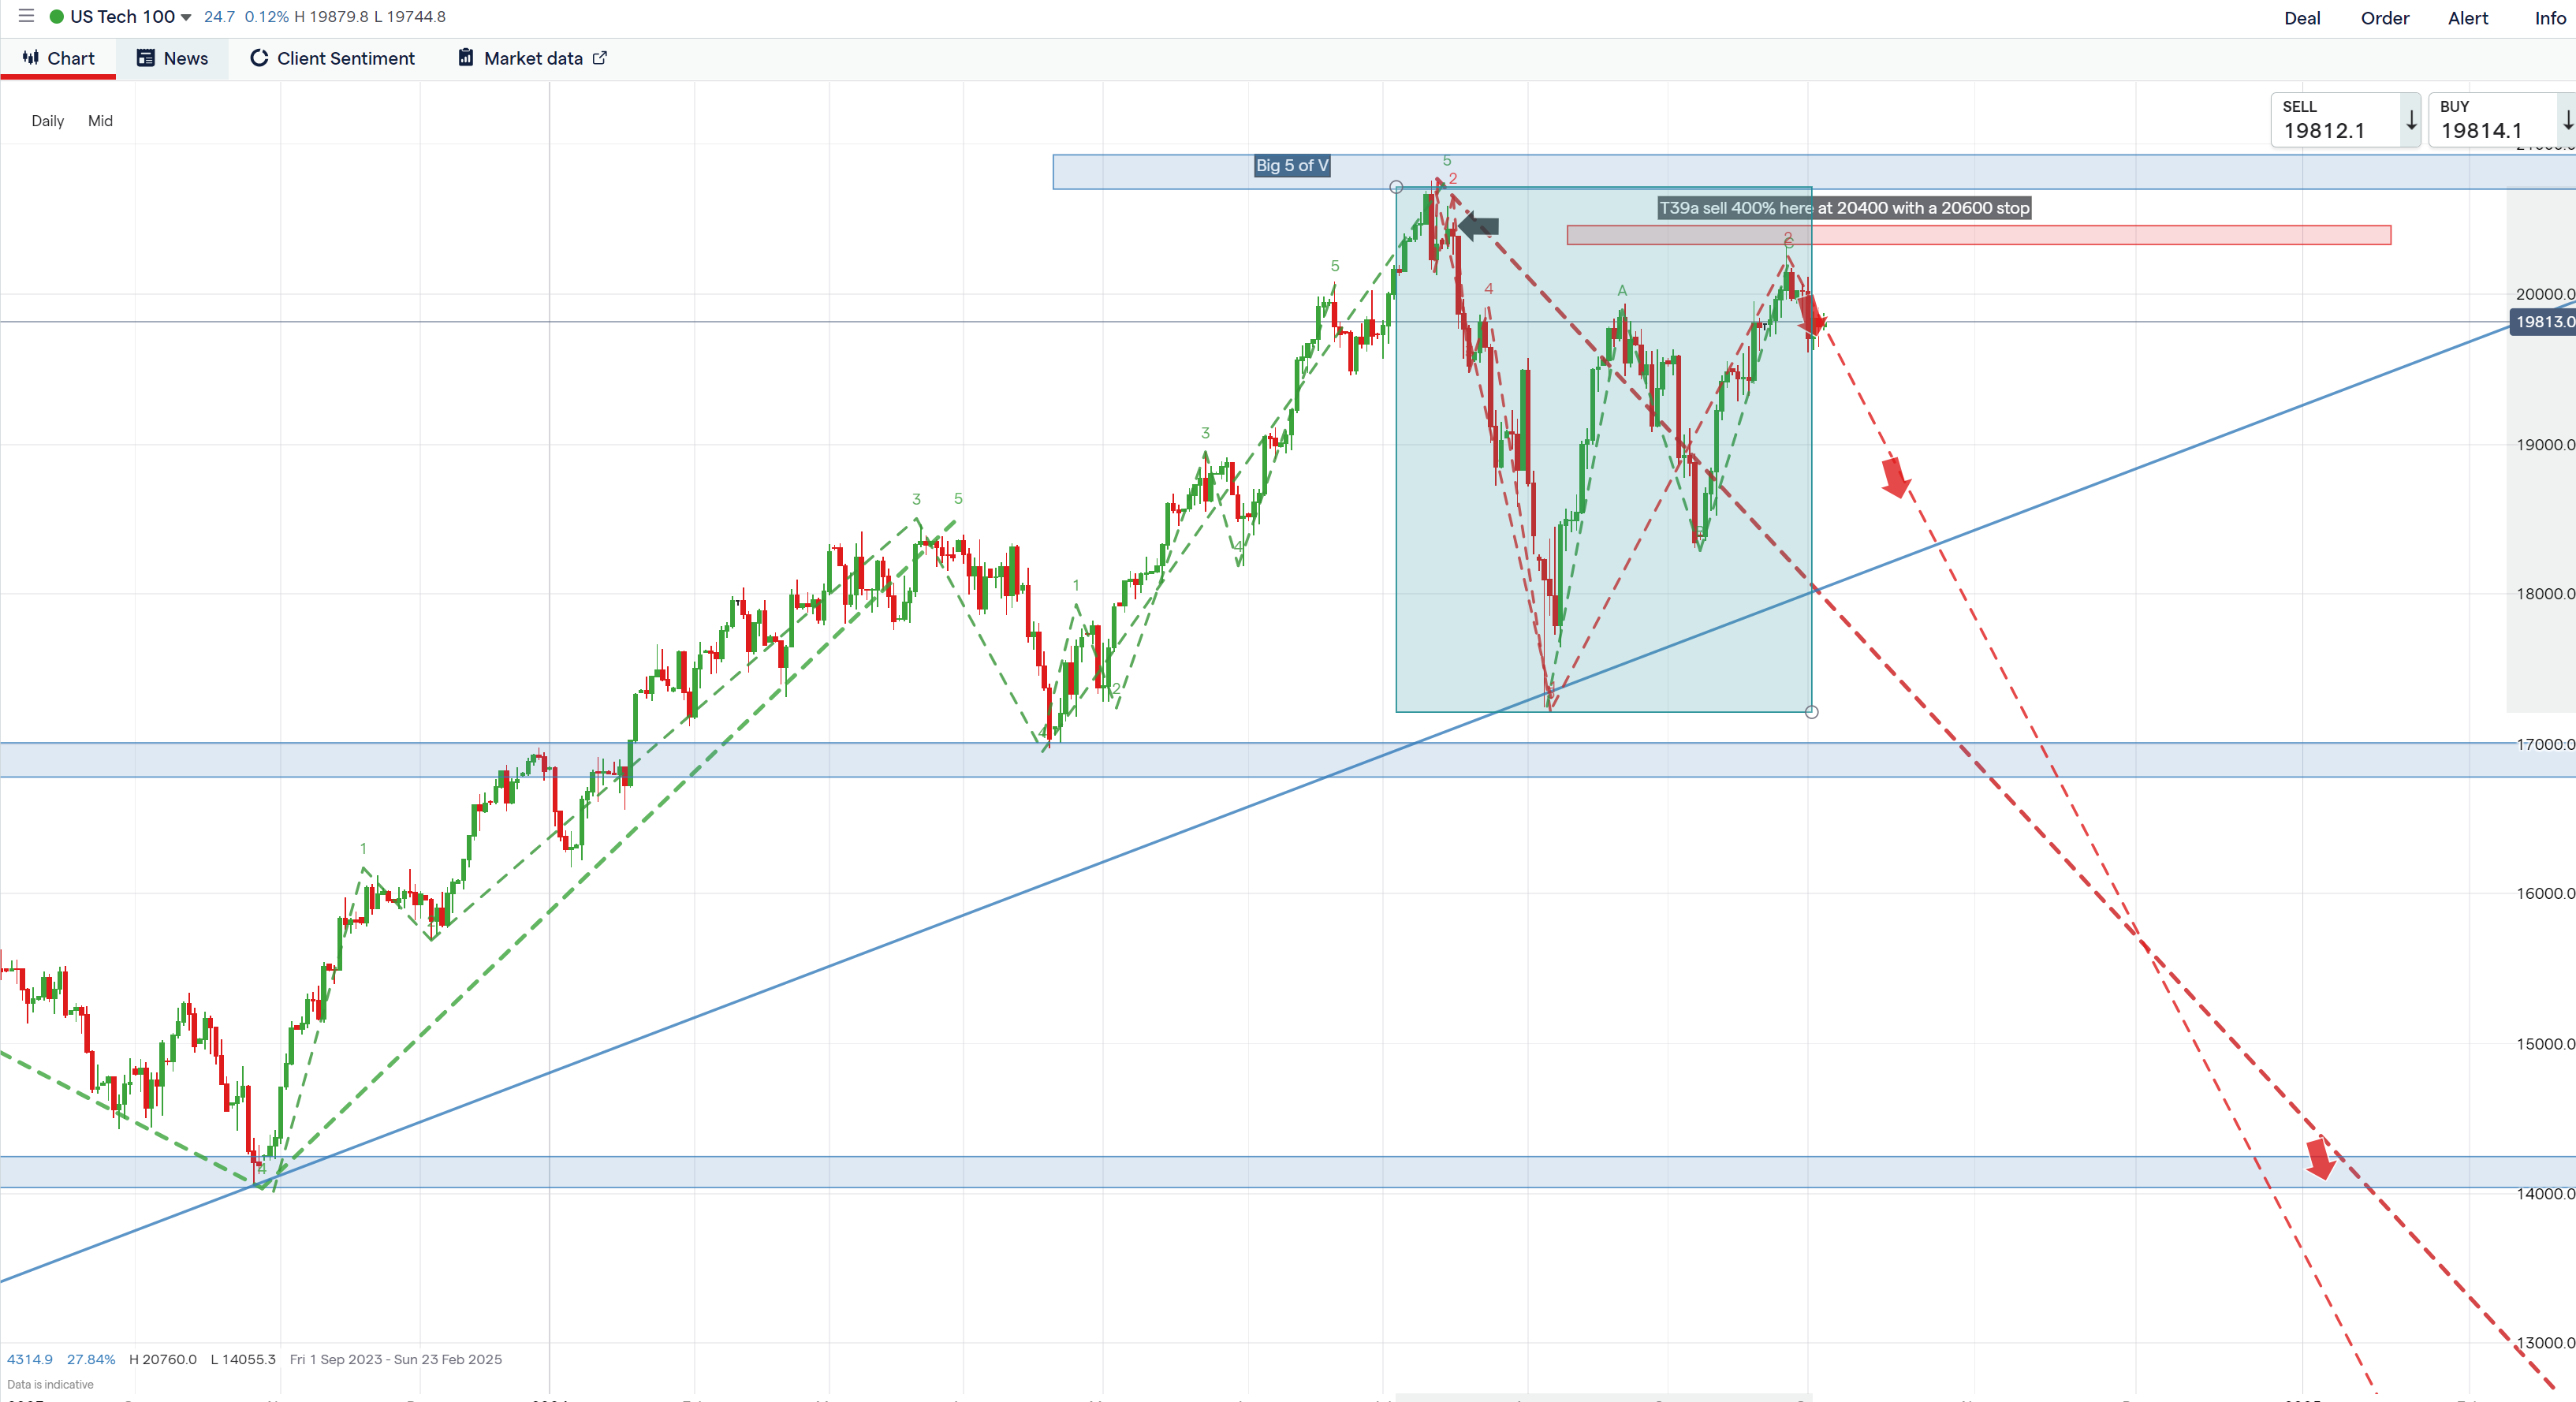Open the Mid price type selector
This screenshot has width=2576, height=1402.
pos(100,121)
